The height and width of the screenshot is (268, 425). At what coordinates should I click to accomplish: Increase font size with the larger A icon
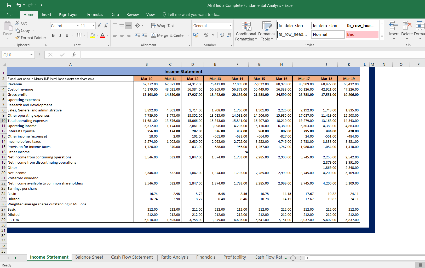[99, 26]
